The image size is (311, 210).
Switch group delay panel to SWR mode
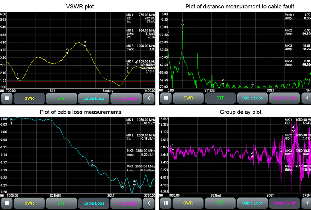pos(188,203)
